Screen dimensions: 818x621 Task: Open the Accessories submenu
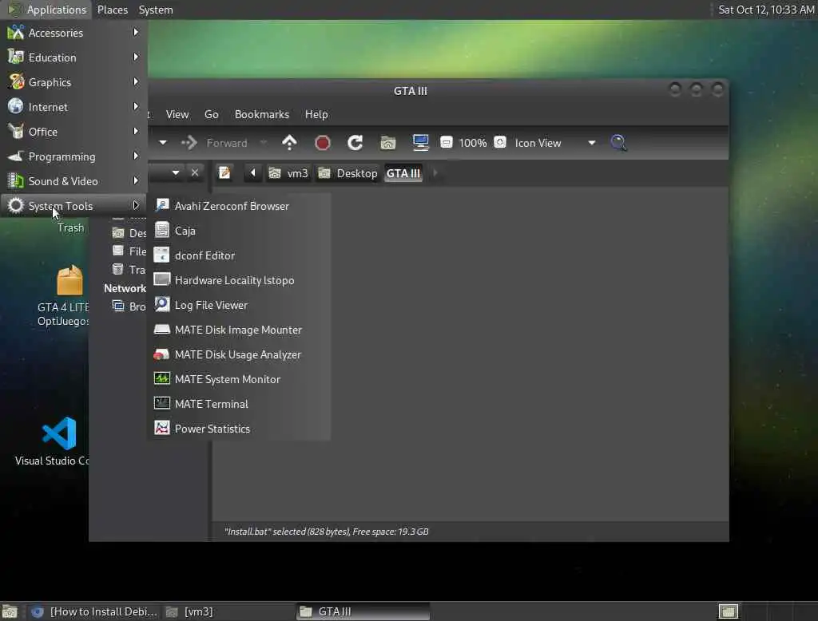coord(73,33)
